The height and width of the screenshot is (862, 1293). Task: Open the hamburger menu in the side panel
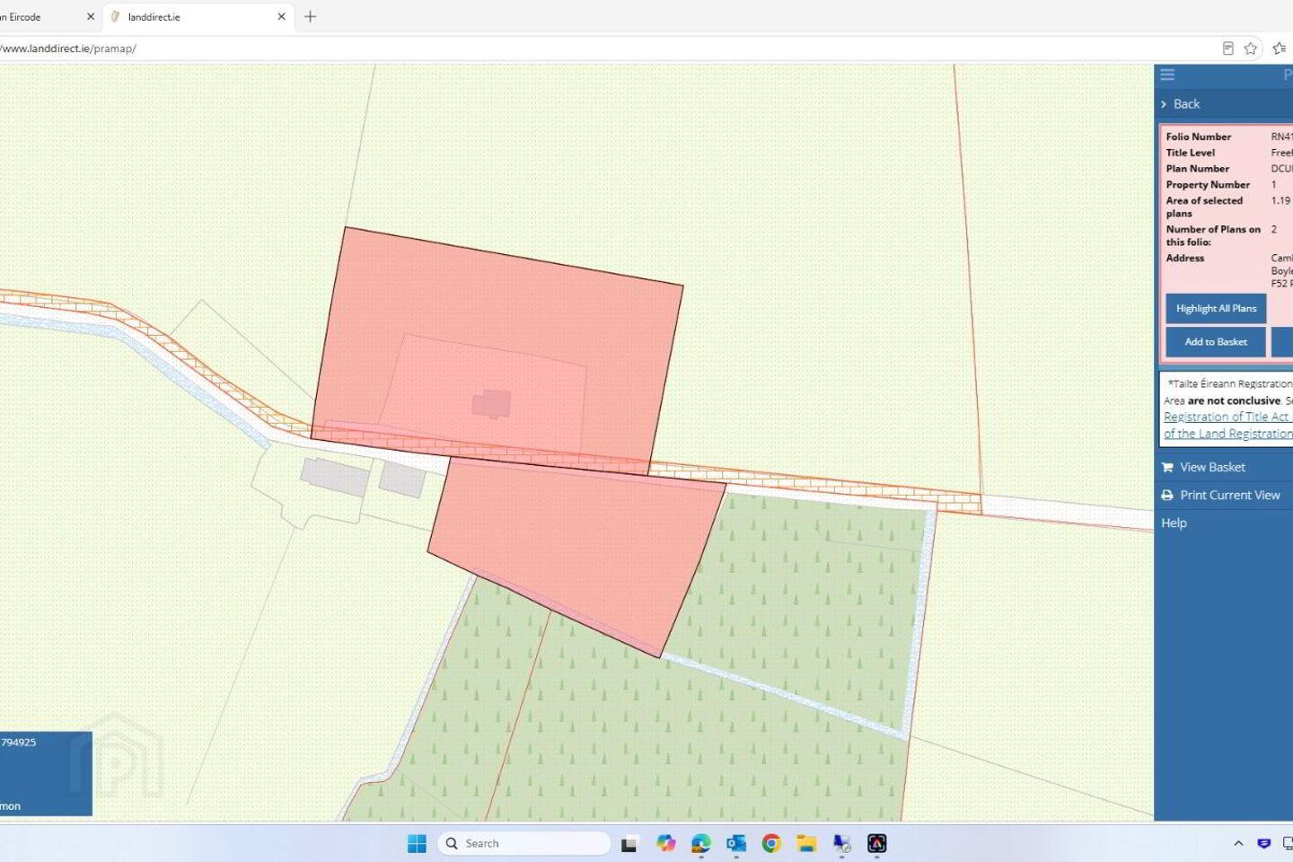coord(1167,75)
